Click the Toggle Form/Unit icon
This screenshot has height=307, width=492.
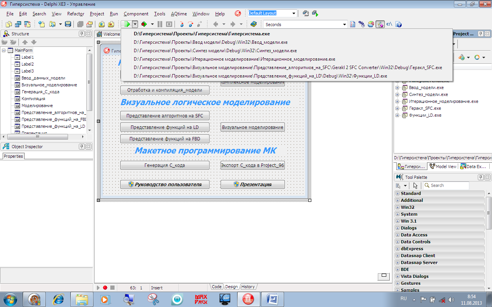pyautogui.click(x=27, y=24)
